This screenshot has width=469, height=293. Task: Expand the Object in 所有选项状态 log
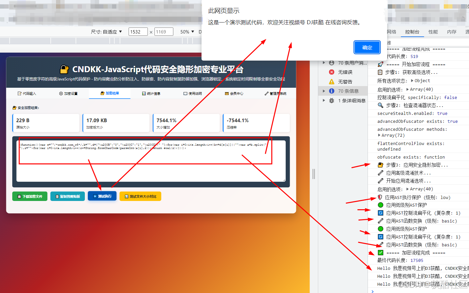tap(412, 80)
